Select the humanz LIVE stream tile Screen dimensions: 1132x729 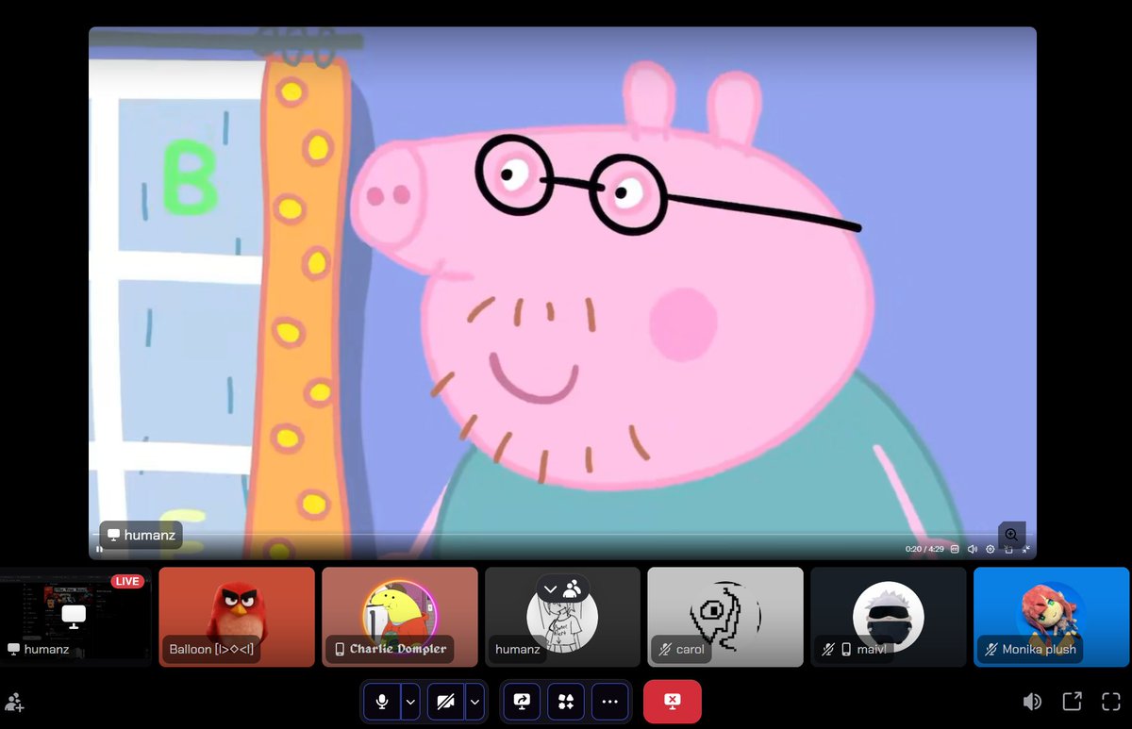click(x=75, y=617)
